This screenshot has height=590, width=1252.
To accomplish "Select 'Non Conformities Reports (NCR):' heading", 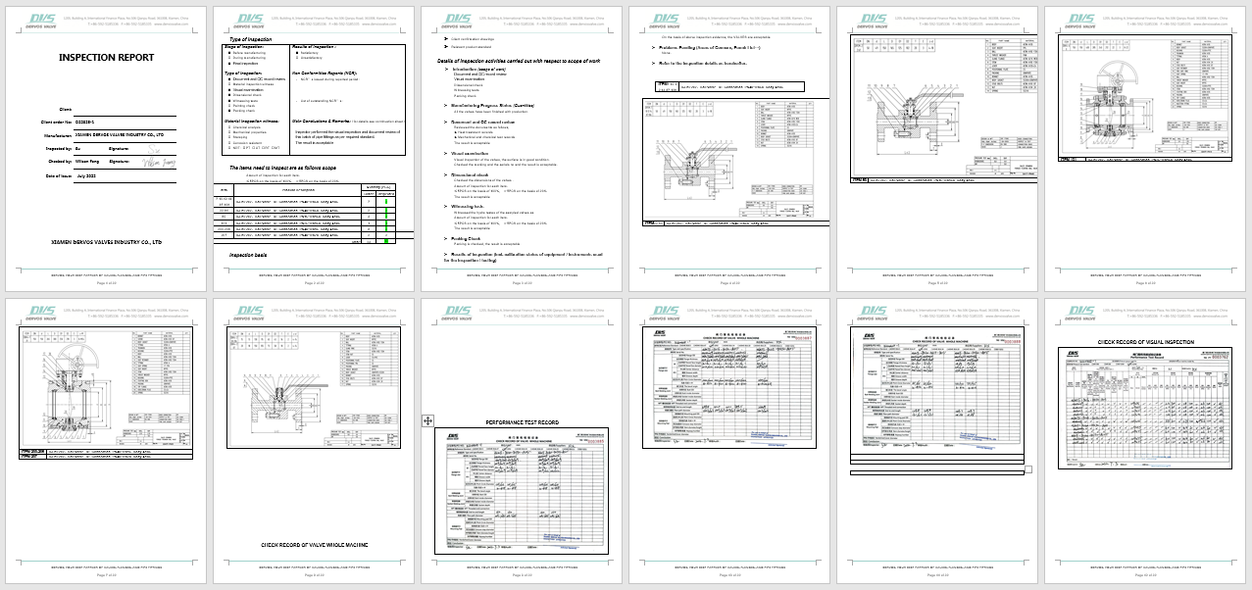I will click(x=326, y=74).
